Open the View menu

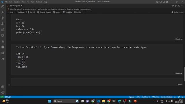[24, 2]
